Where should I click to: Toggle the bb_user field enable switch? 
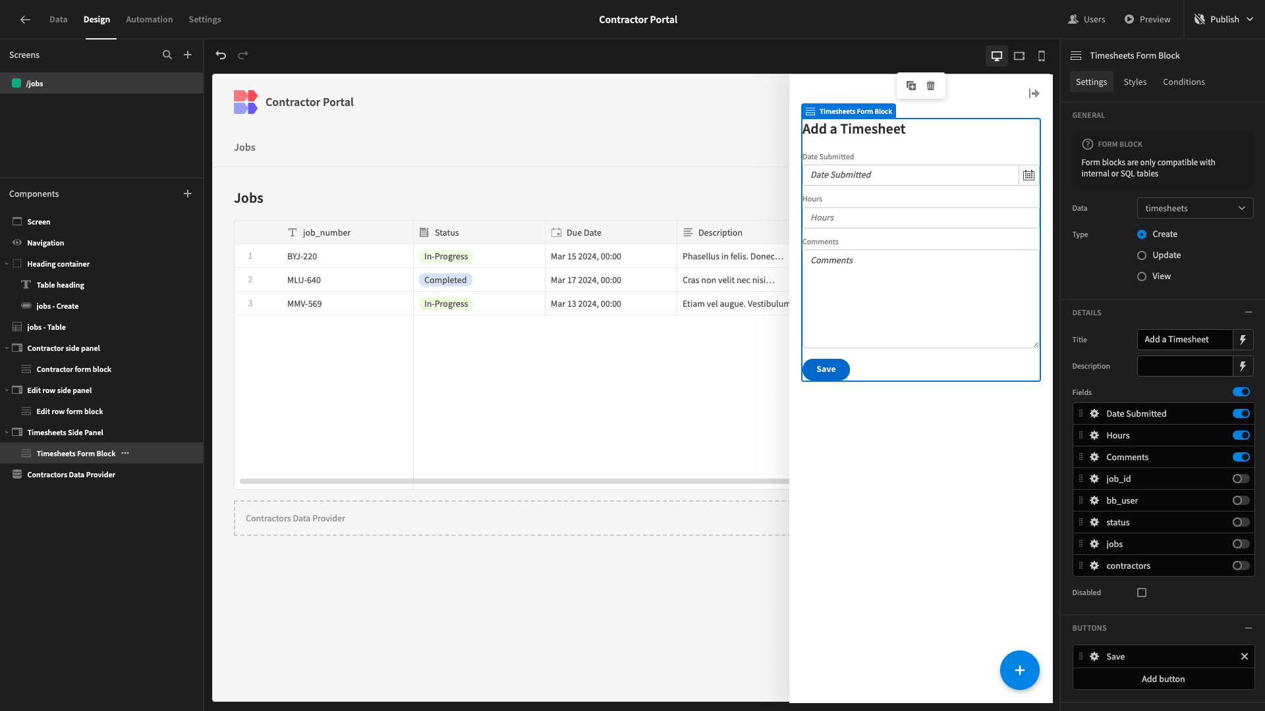[1241, 501]
